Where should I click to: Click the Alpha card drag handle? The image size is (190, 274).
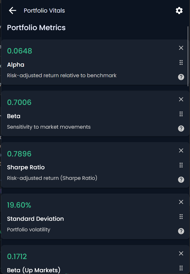pos(181,62)
